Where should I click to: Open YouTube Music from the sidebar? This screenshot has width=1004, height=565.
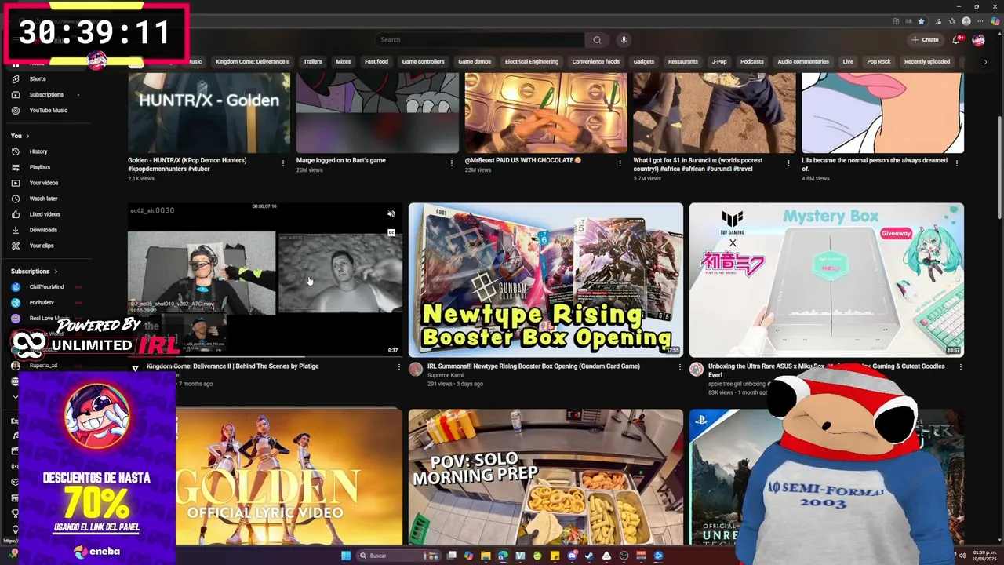click(48, 110)
